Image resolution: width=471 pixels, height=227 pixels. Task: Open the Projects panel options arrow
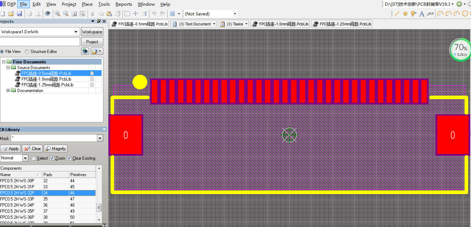pyautogui.click(x=93, y=21)
